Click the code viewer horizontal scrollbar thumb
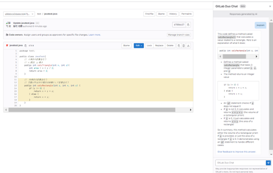 coord(92,110)
